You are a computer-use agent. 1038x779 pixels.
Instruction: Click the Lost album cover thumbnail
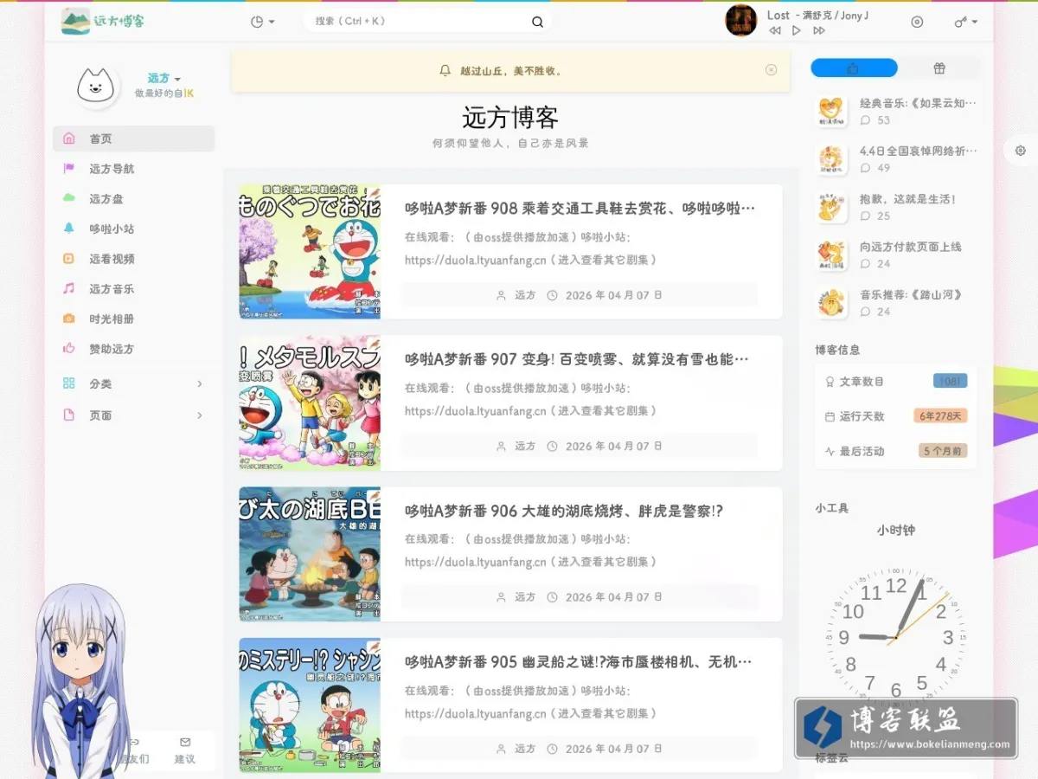point(741,20)
